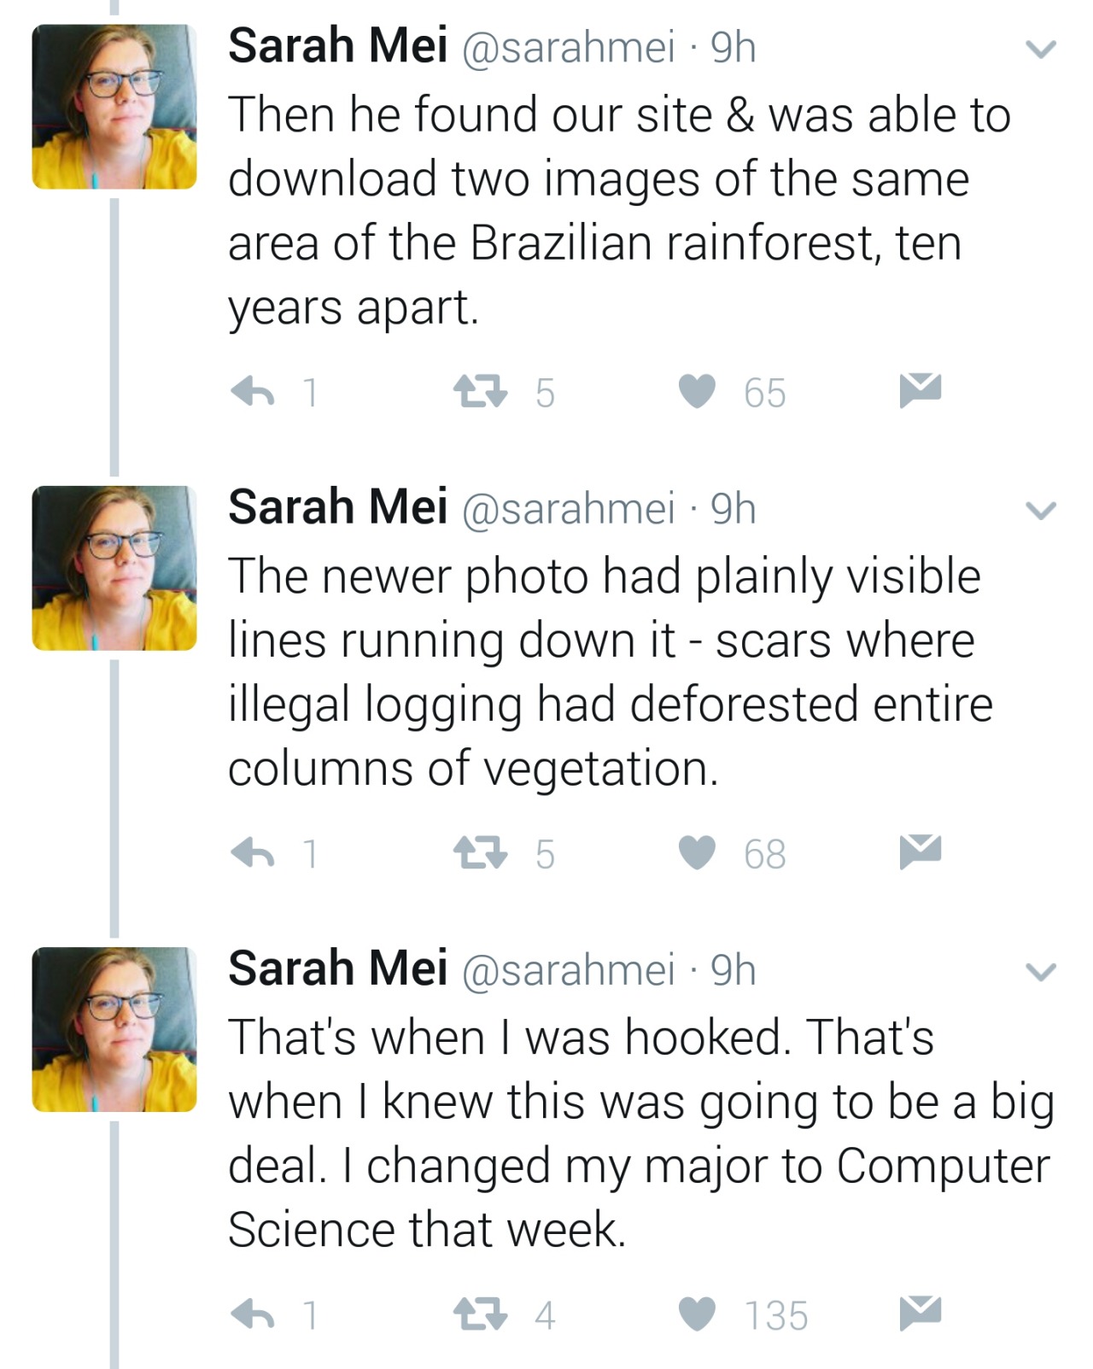The height and width of the screenshot is (1369, 1093).
Task: Send the Brazilian rainforest tweet via direct message
Action: [x=920, y=390]
